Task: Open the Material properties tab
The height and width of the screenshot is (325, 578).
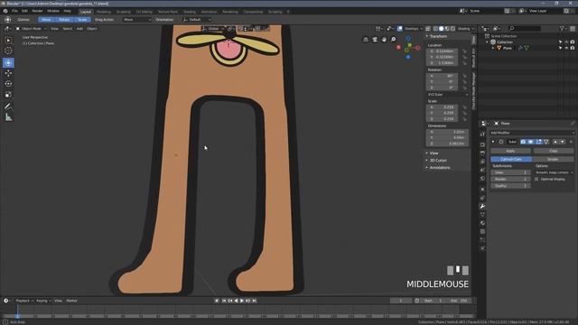Action: tap(482, 223)
